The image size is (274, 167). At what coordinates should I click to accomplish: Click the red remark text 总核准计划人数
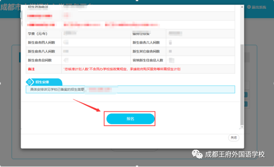122,69
